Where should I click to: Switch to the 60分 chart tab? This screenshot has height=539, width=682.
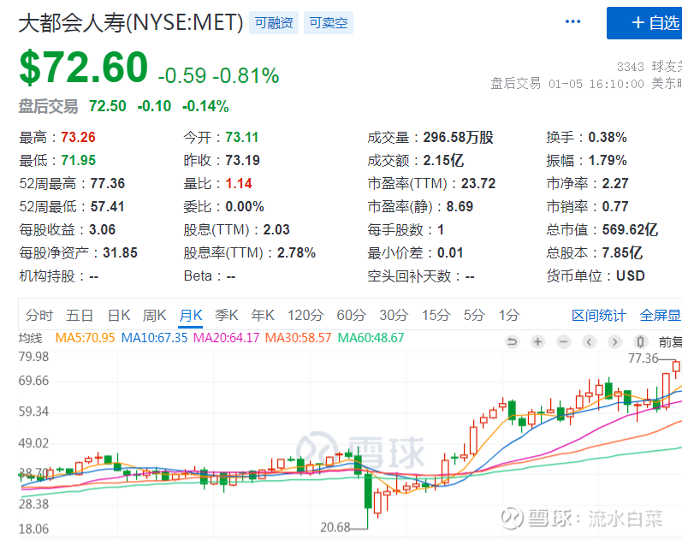click(352, 315)
